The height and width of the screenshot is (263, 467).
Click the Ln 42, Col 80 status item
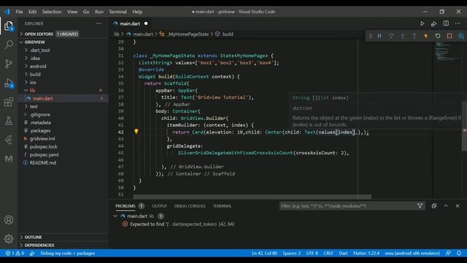264,254
